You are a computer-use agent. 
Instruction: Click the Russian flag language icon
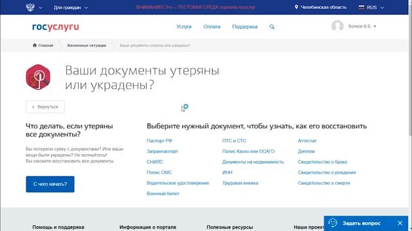361,7
